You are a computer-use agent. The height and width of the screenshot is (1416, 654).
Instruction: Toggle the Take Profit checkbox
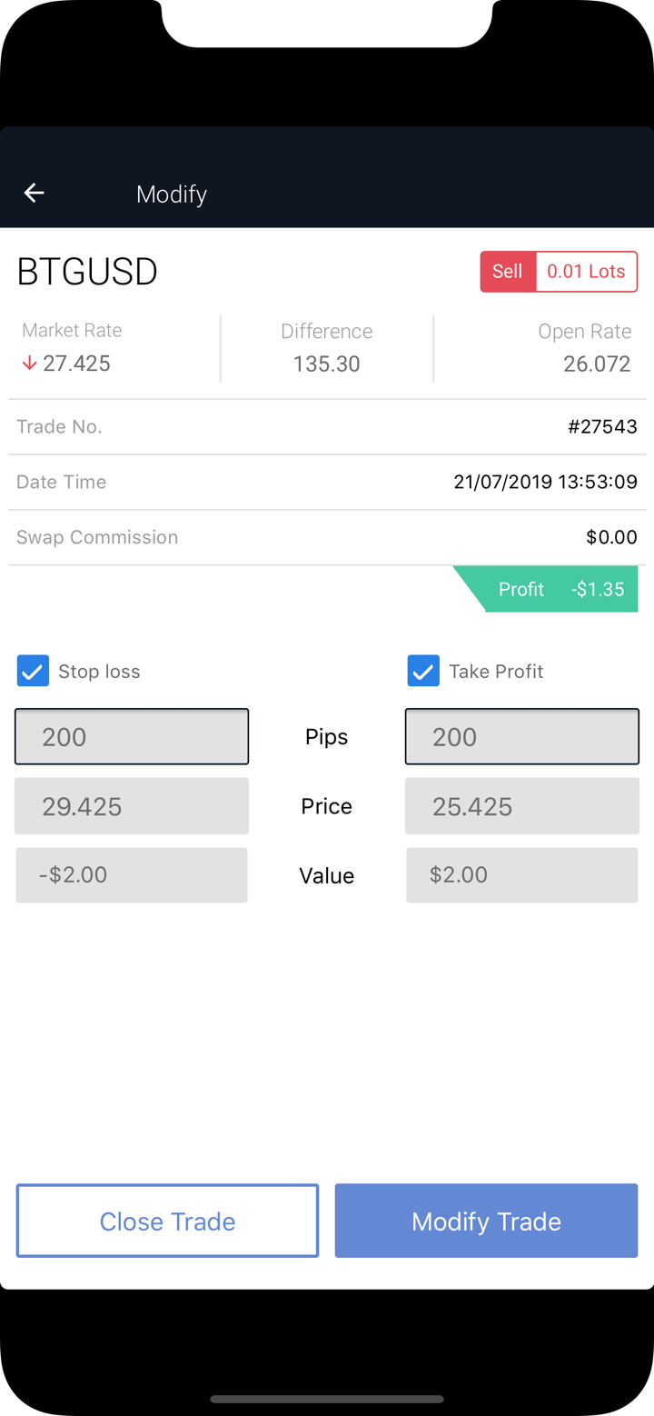[x=423, y=672]
